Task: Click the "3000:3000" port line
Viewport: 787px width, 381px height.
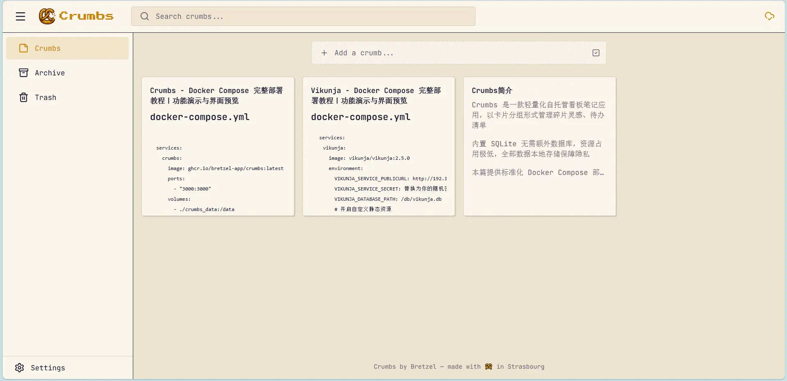Action: pos(192,189)
